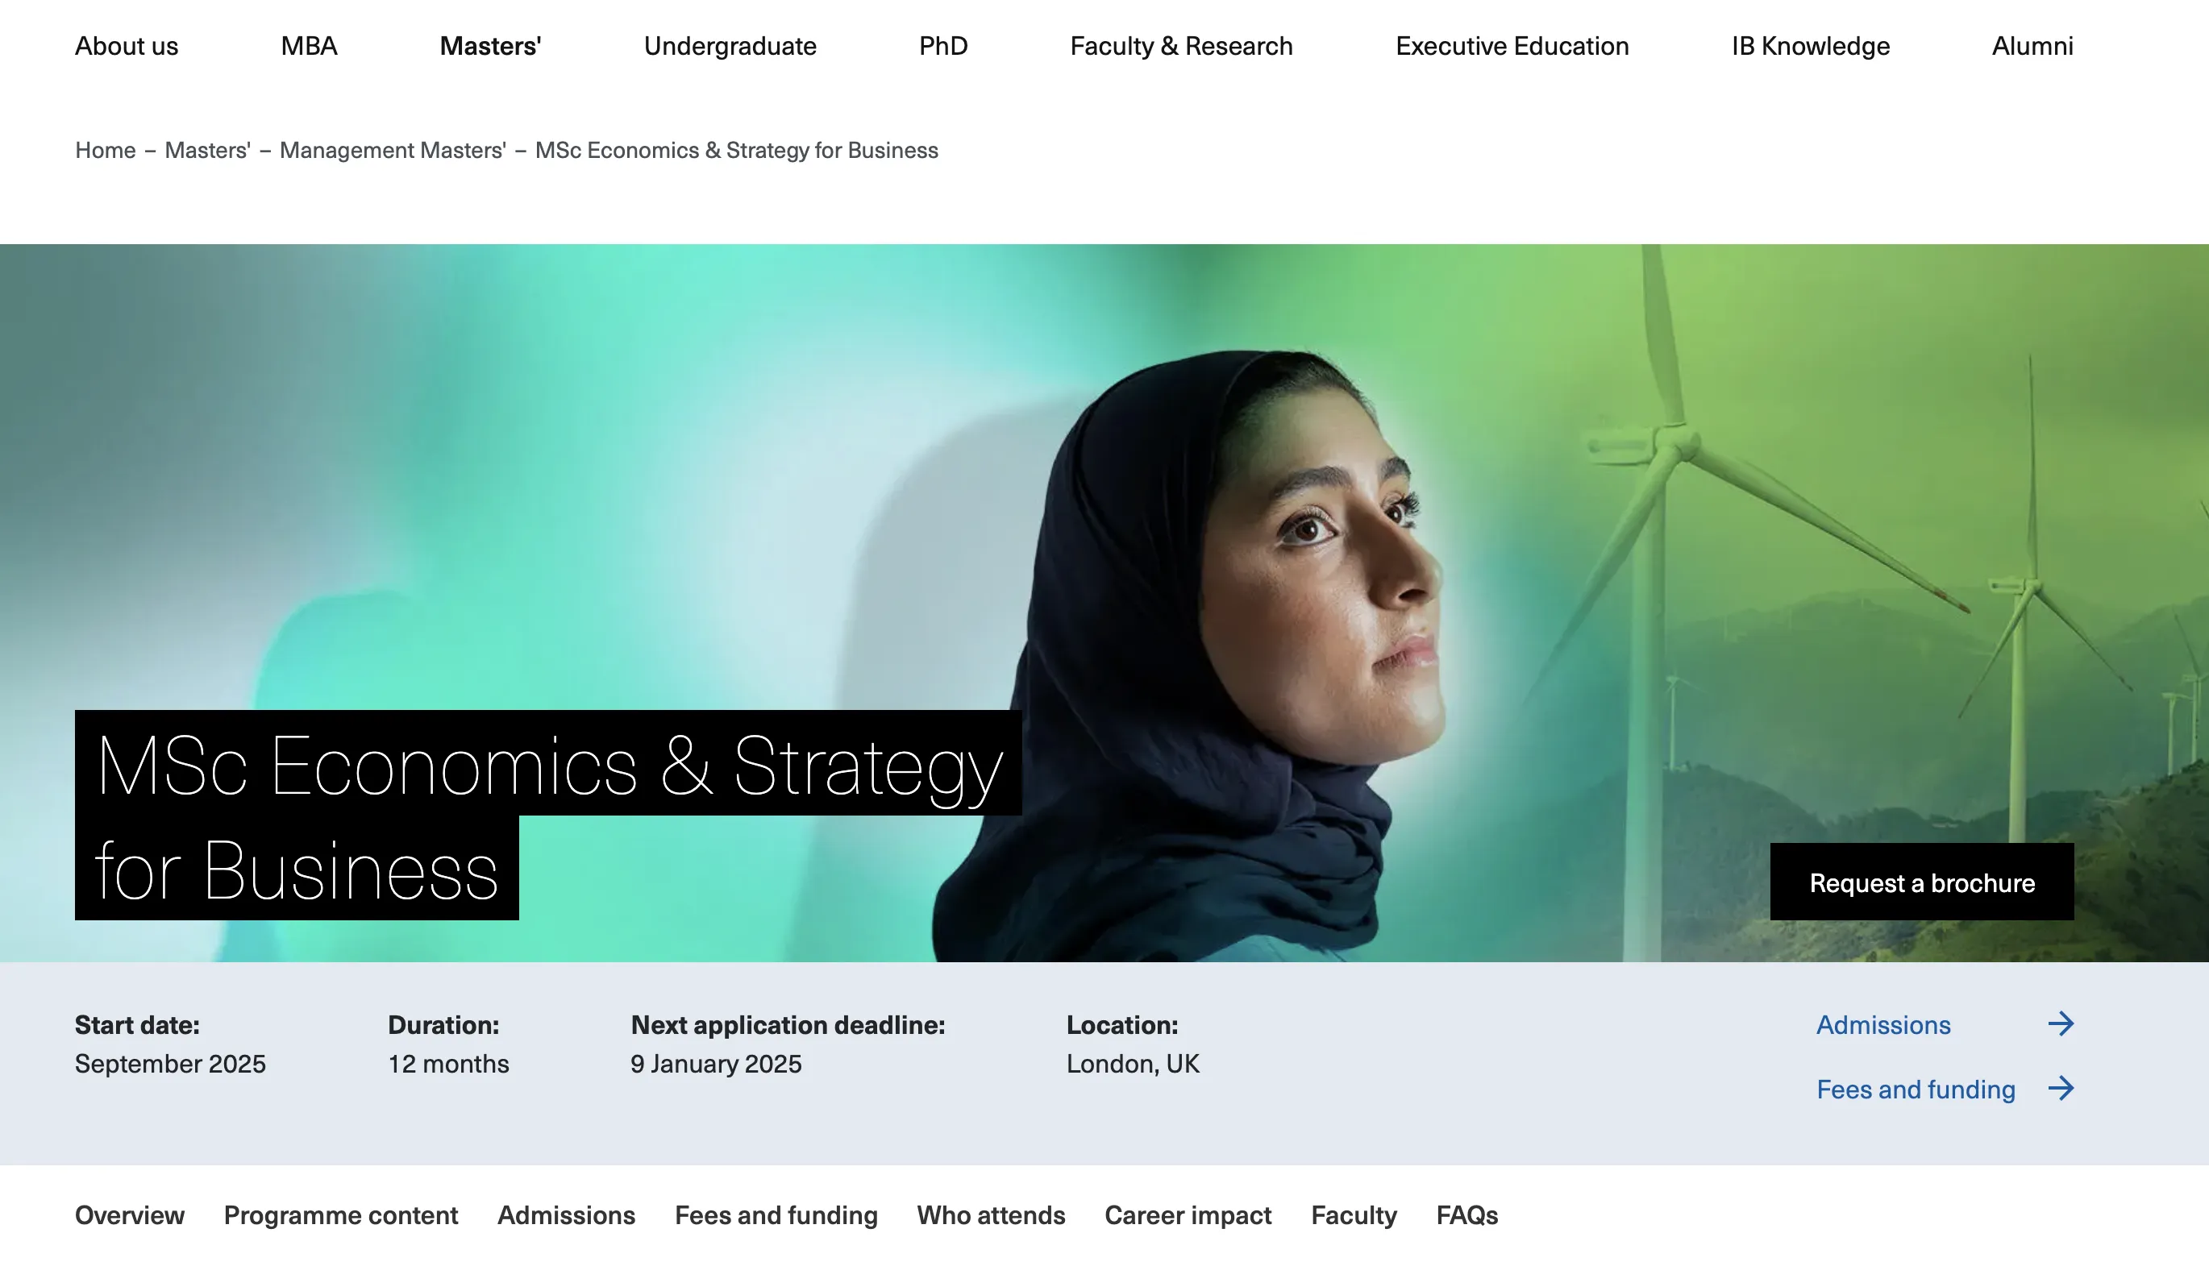Visit the Alumni page
Screen dimensions: 2209x1262
(x=2032, y=46)
